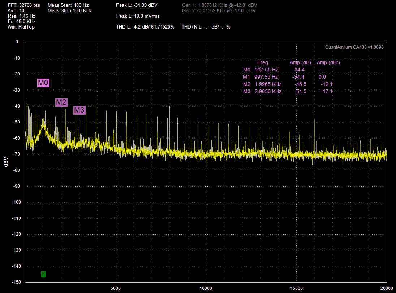This screenshot has height=293, width=396.
Task: Click the M0 marker label on the spectrum
Action: [x=43, y=83]
